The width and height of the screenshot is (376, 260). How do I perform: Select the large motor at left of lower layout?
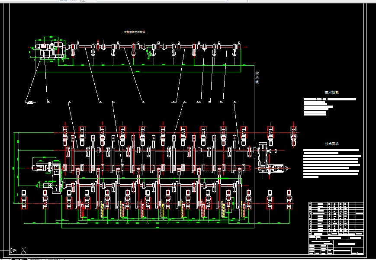click(x=40, y=168)
